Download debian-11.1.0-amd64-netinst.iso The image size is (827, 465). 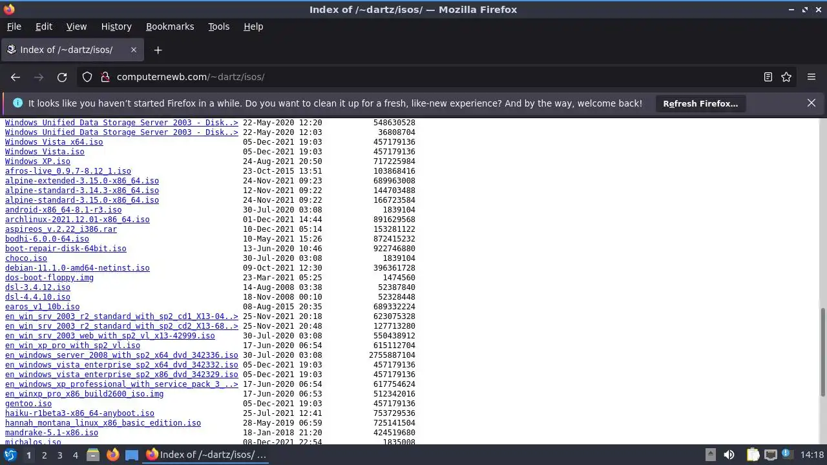(x=78, y=268)
